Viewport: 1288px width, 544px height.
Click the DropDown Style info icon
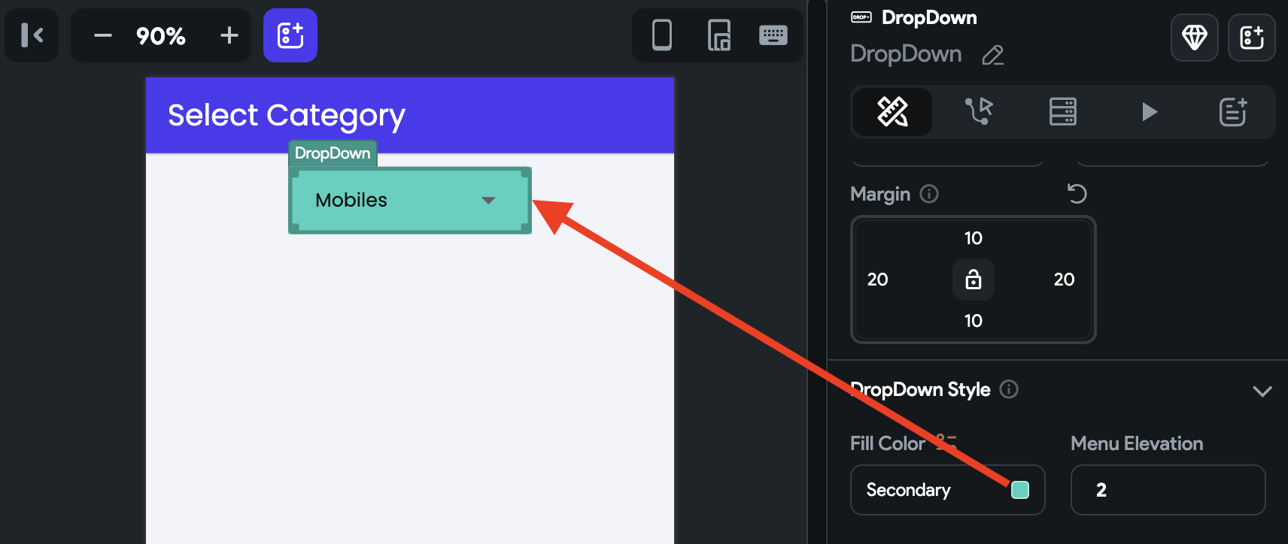(x=1009, y=389)
